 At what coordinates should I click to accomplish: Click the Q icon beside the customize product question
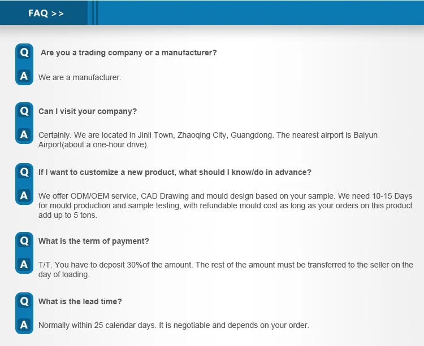(x=24, y=172)
